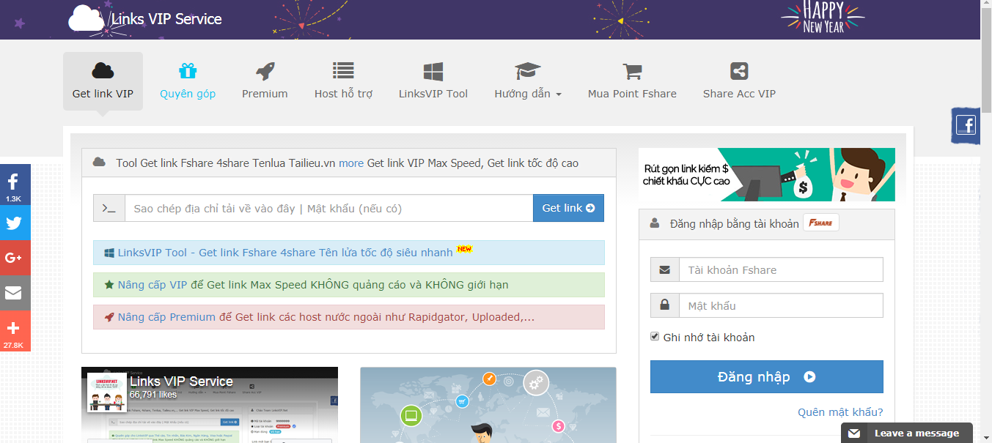The height and width of the screenshot is (443, 992).
Task: Click the Nâng cấp Premium link
Action: (166, 317)
